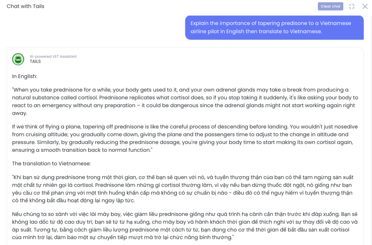The height and width of the screenshot is (245, 372).
Task: Click the "AI-powered VET Assistant" label
Action: [53, 57]
